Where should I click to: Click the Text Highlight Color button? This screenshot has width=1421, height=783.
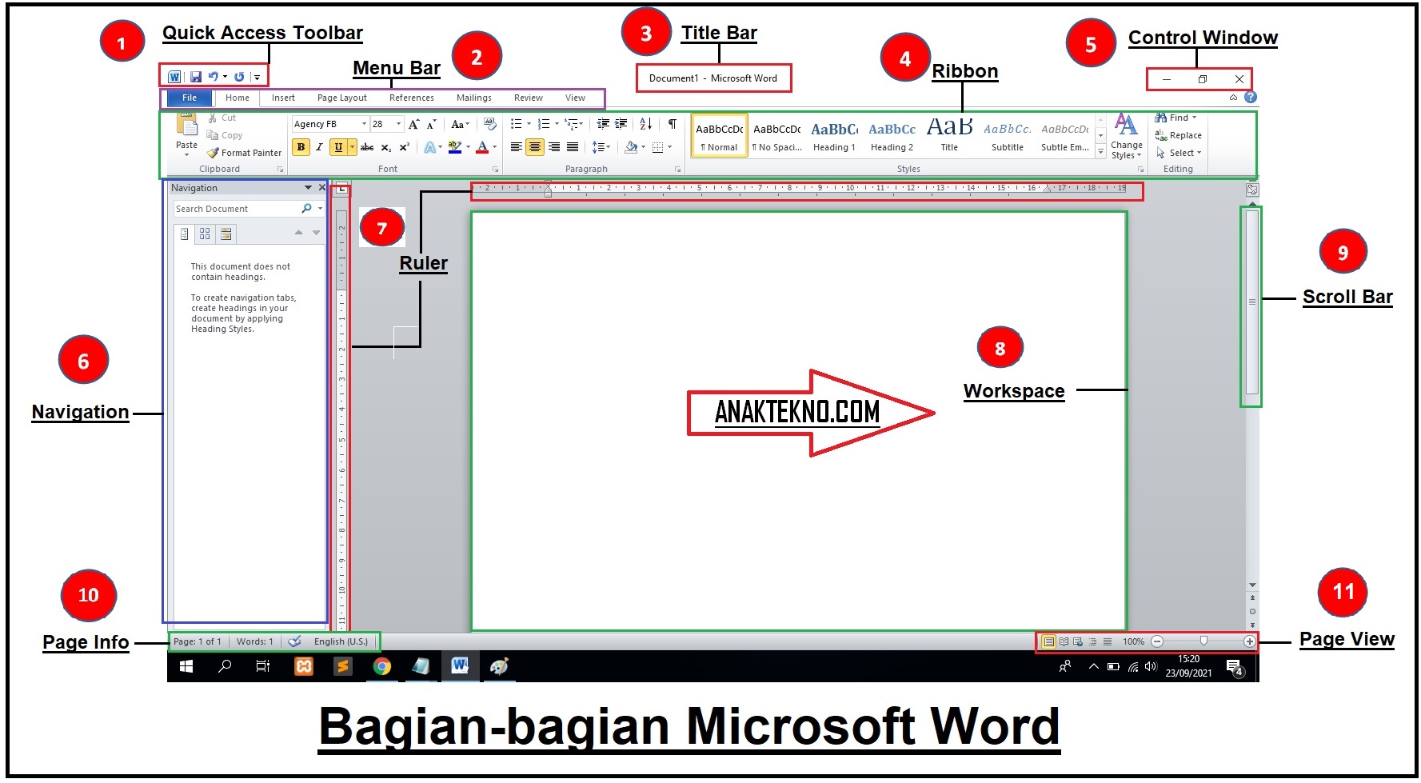(x=455, y=147)
